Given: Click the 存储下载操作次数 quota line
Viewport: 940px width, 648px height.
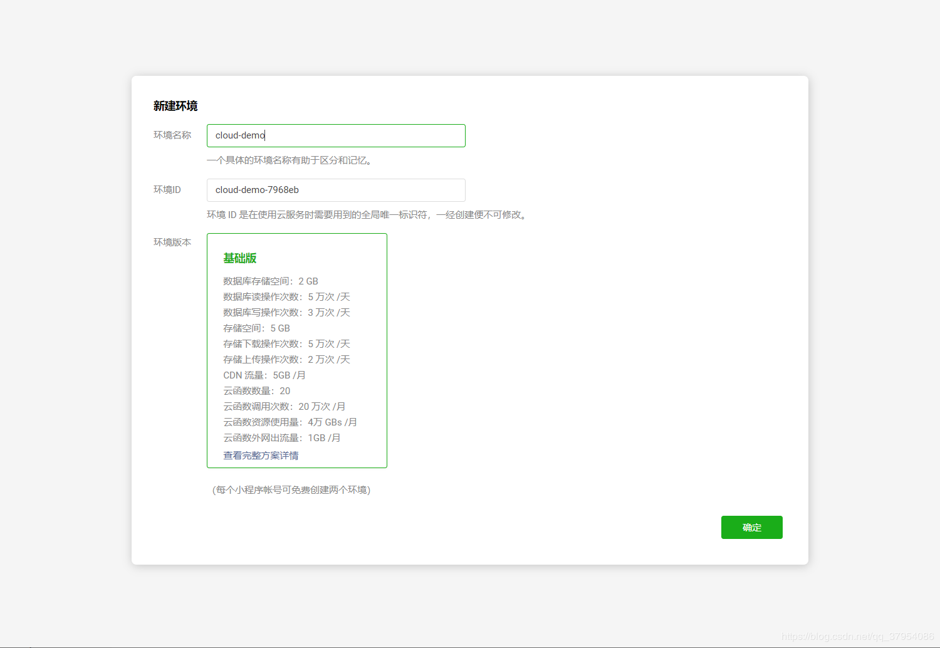Looking at the screenshot, I should pyautogui.click(x=286, y=344).
